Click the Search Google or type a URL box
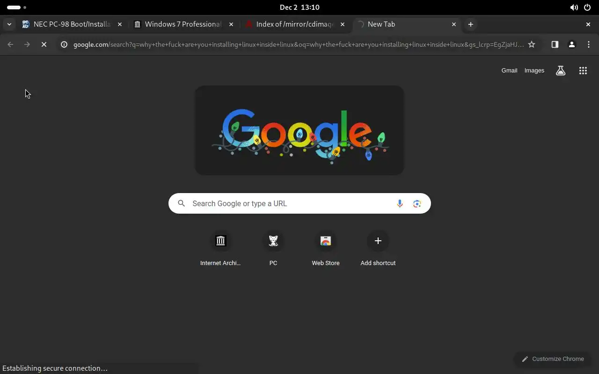 point(299,203)
